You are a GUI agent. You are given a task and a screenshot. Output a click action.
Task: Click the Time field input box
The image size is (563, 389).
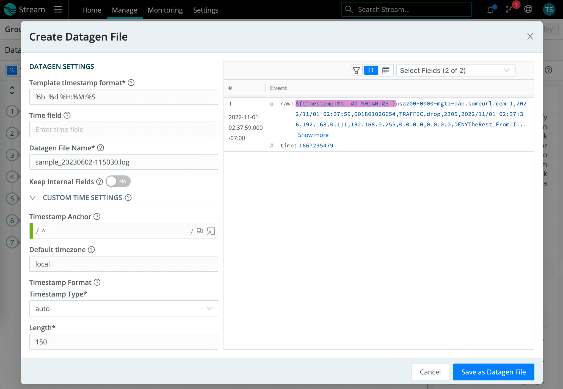click(124, 130)
